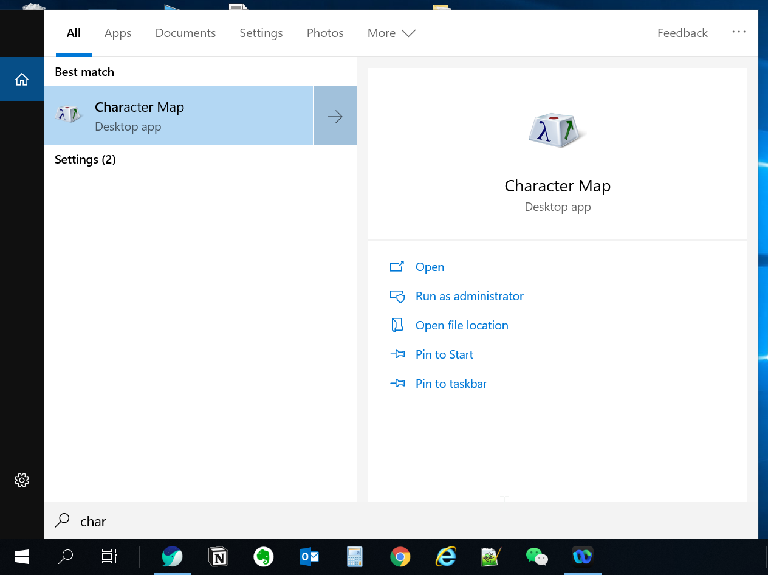This screenshot has height=575, width=768.
Task: Click the Feedback button
Action: (x=682, y=33)
